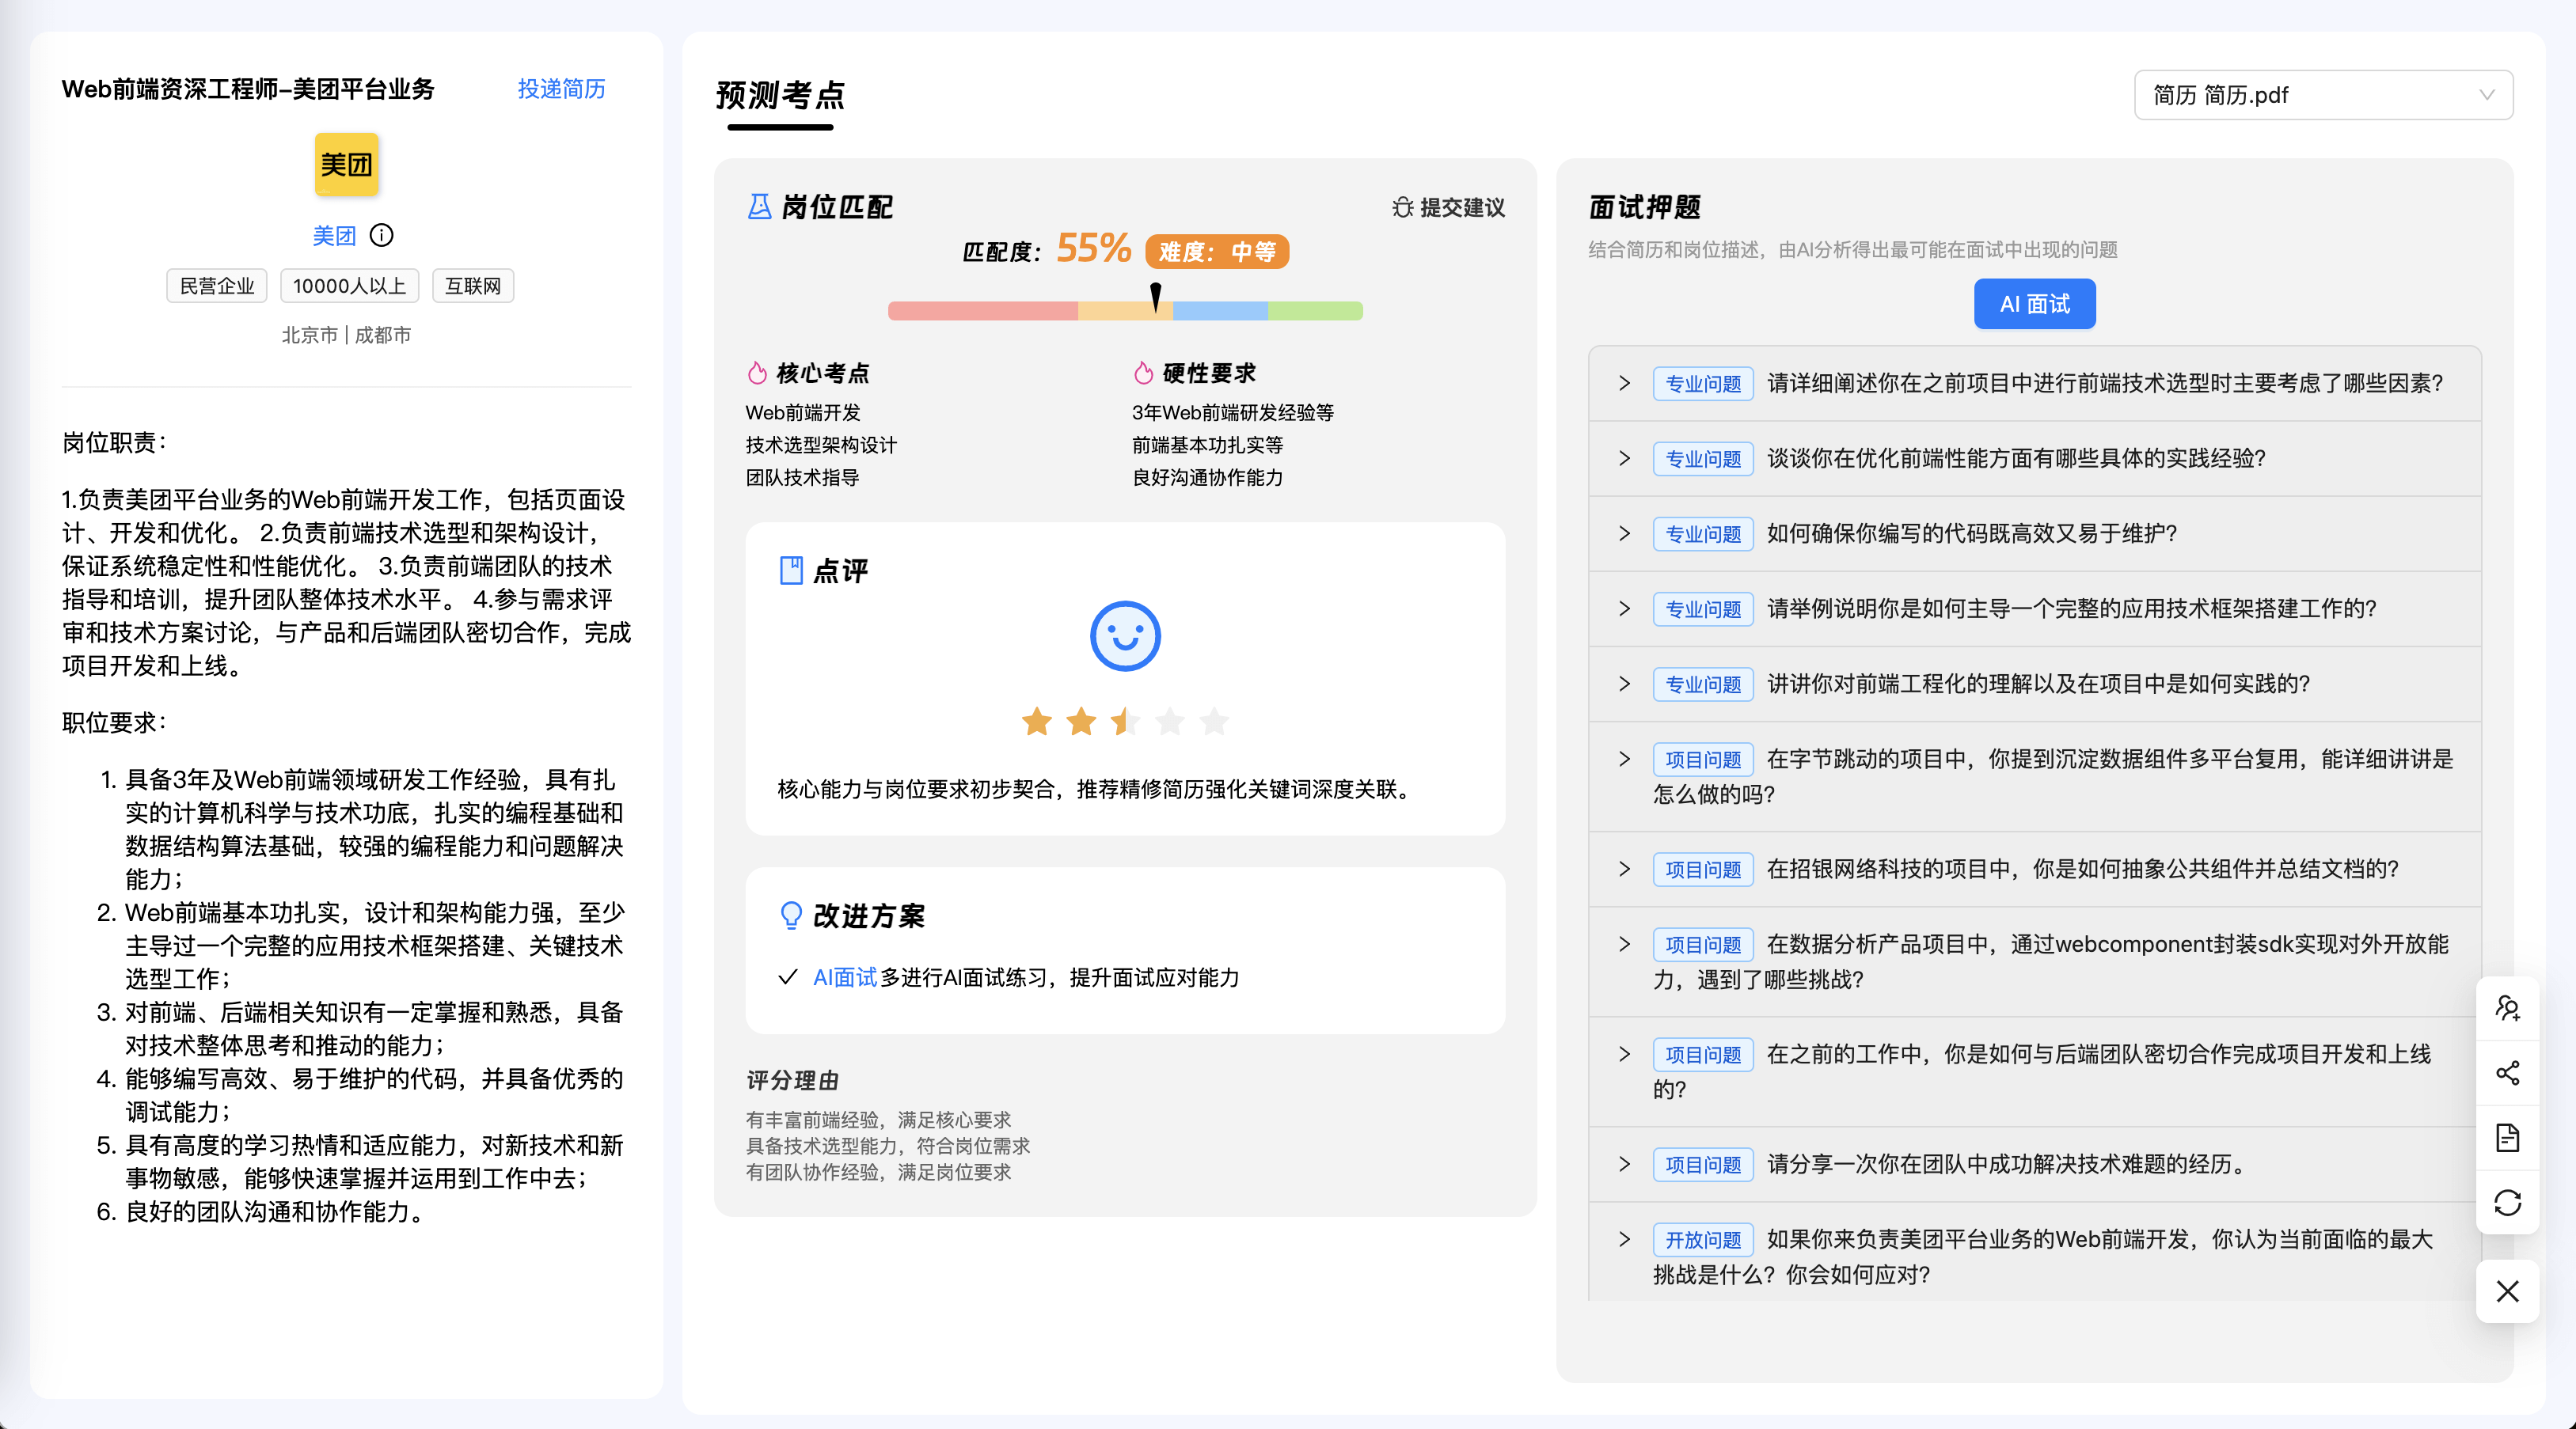Click the 民营企业 tag
The width and height of the screenshot is (2576, 1429).
tap(217, 286)
